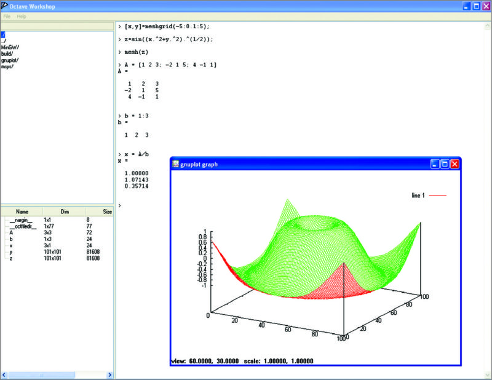Select the build/ directory entry
The width and height of the screenshot is (492, 380).
(x=7, y=53)
